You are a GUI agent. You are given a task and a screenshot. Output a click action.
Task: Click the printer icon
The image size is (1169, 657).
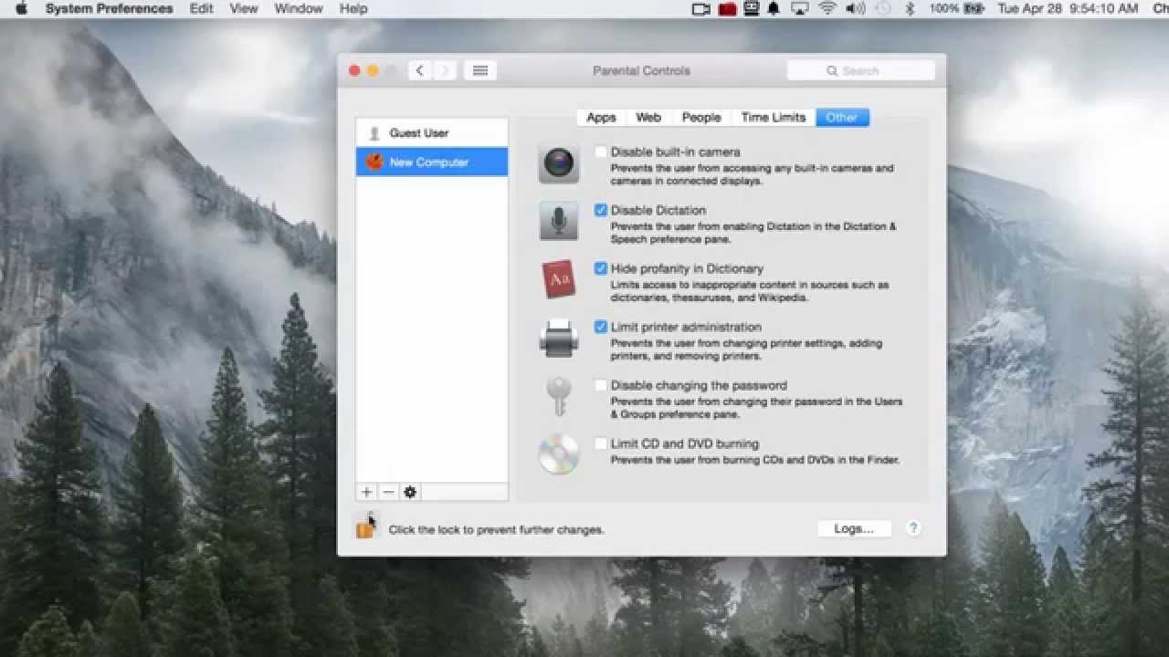tap(558, 338)
